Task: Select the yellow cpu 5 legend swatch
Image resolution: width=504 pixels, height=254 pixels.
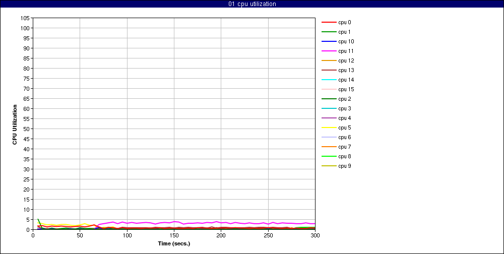Action: 329,128
